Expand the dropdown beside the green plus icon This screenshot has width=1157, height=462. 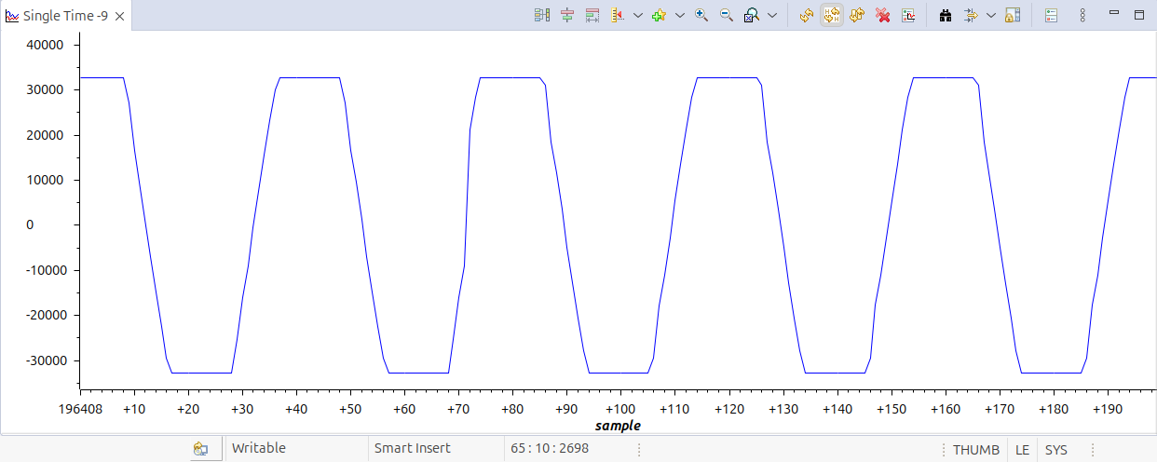coord(679,16)
